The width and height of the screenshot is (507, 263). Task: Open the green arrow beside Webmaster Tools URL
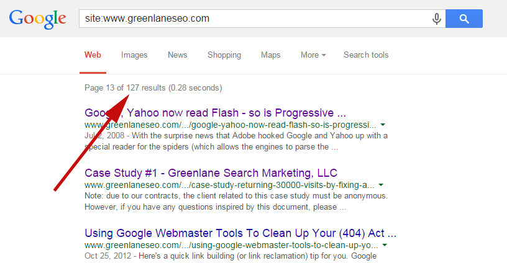pos(385,245)
